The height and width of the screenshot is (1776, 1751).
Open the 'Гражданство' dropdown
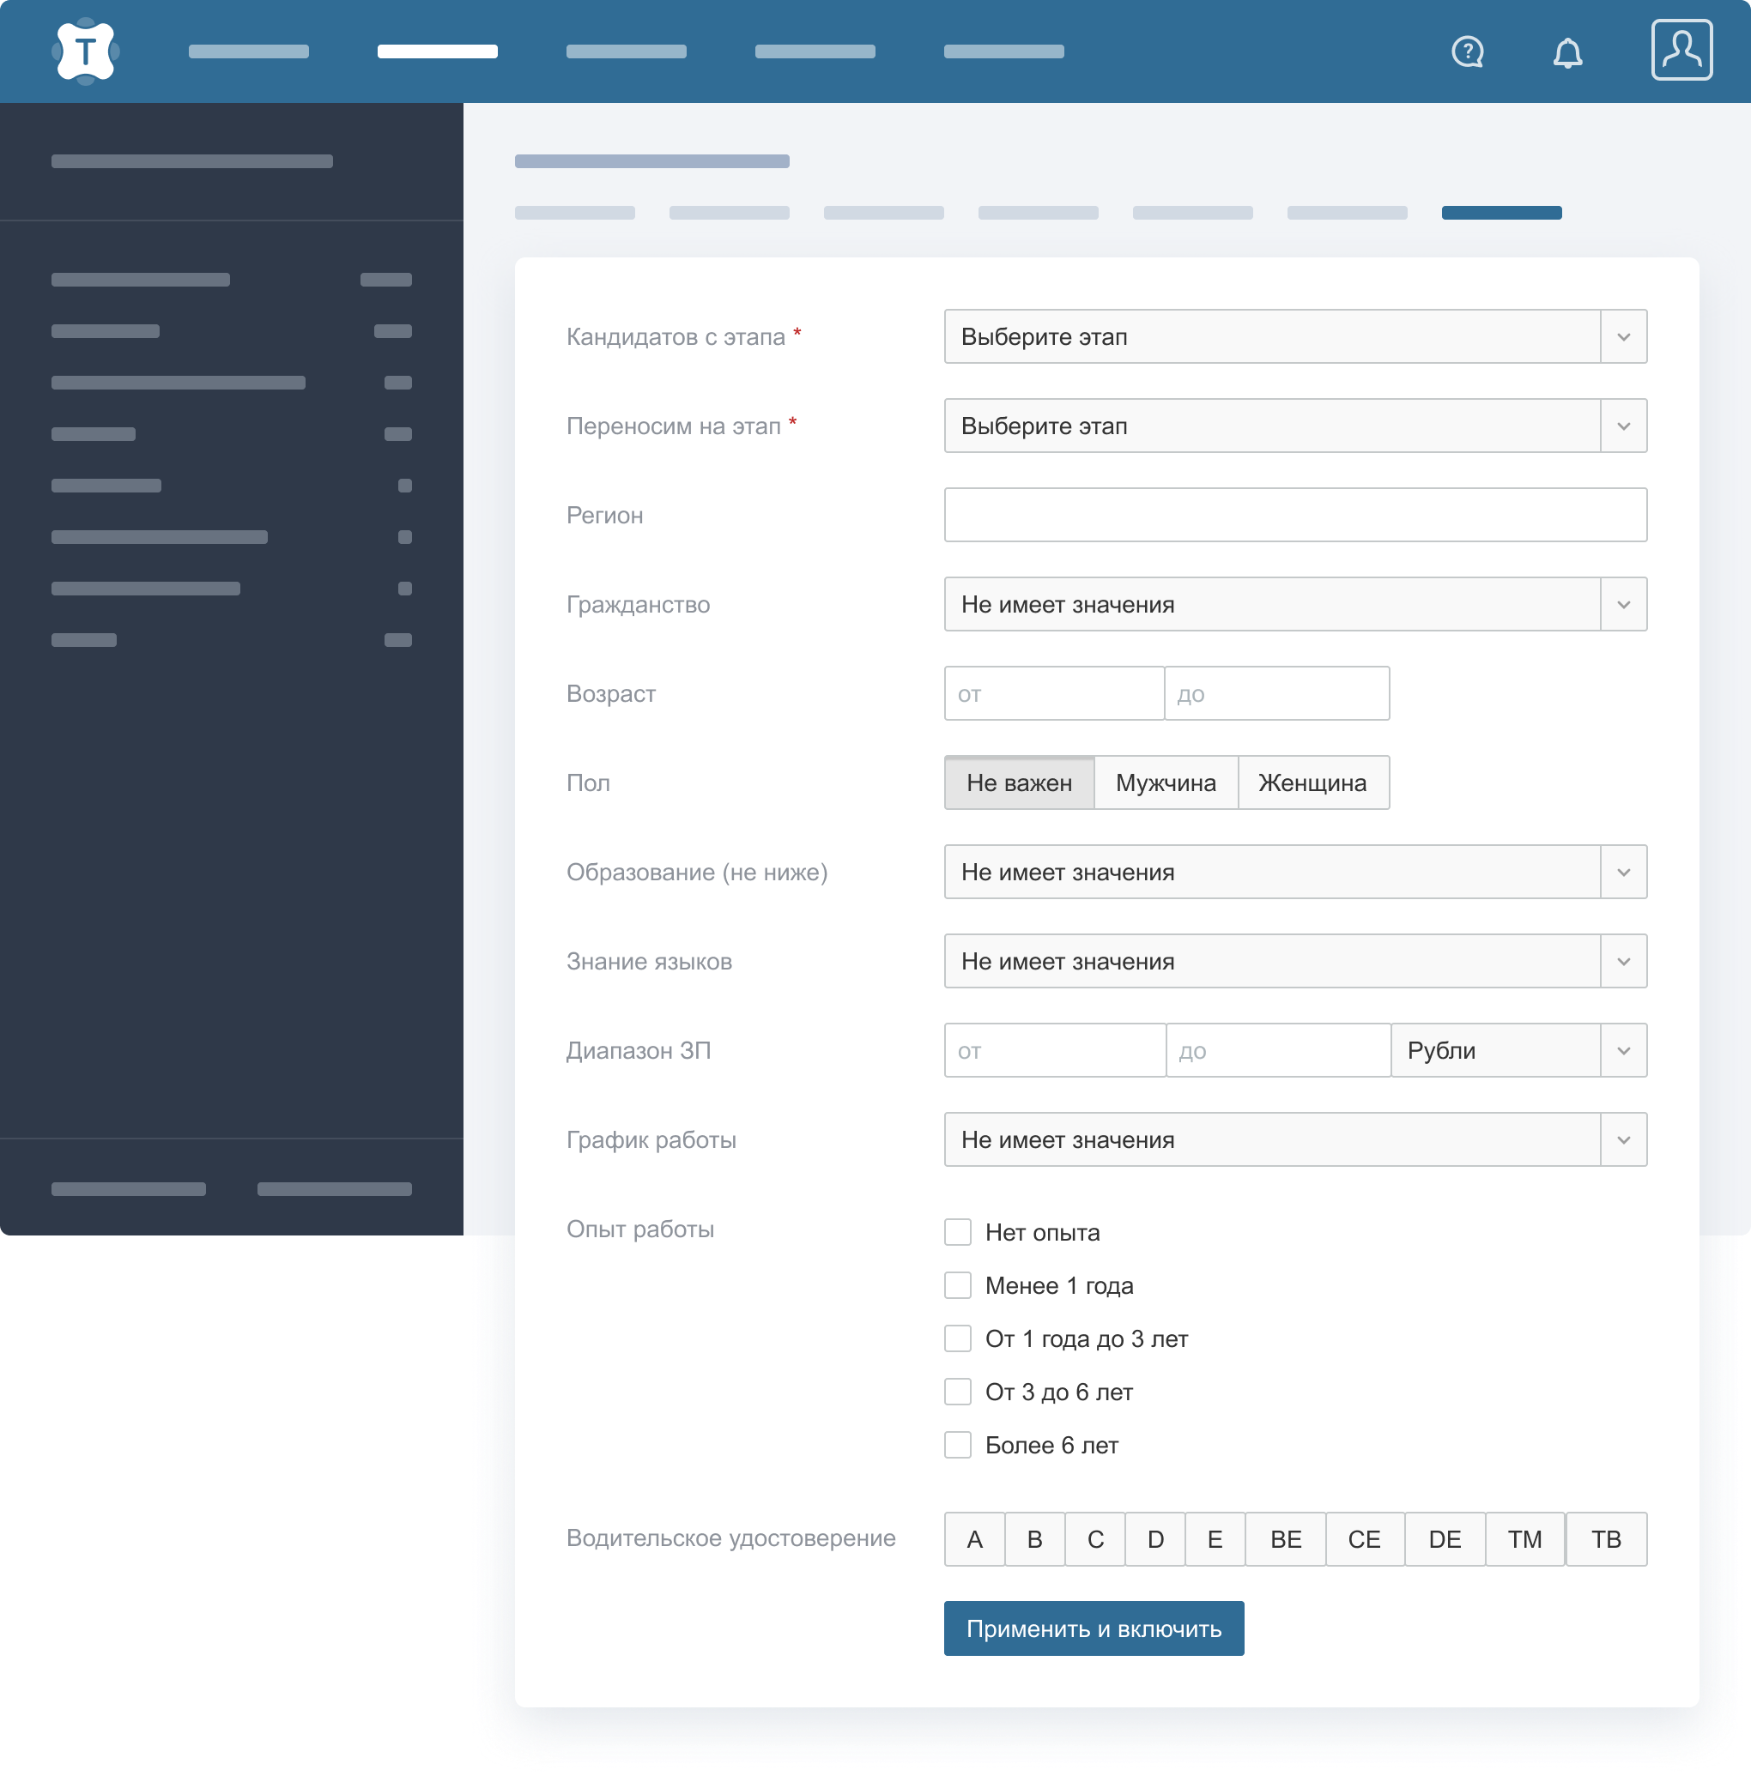1294,604
